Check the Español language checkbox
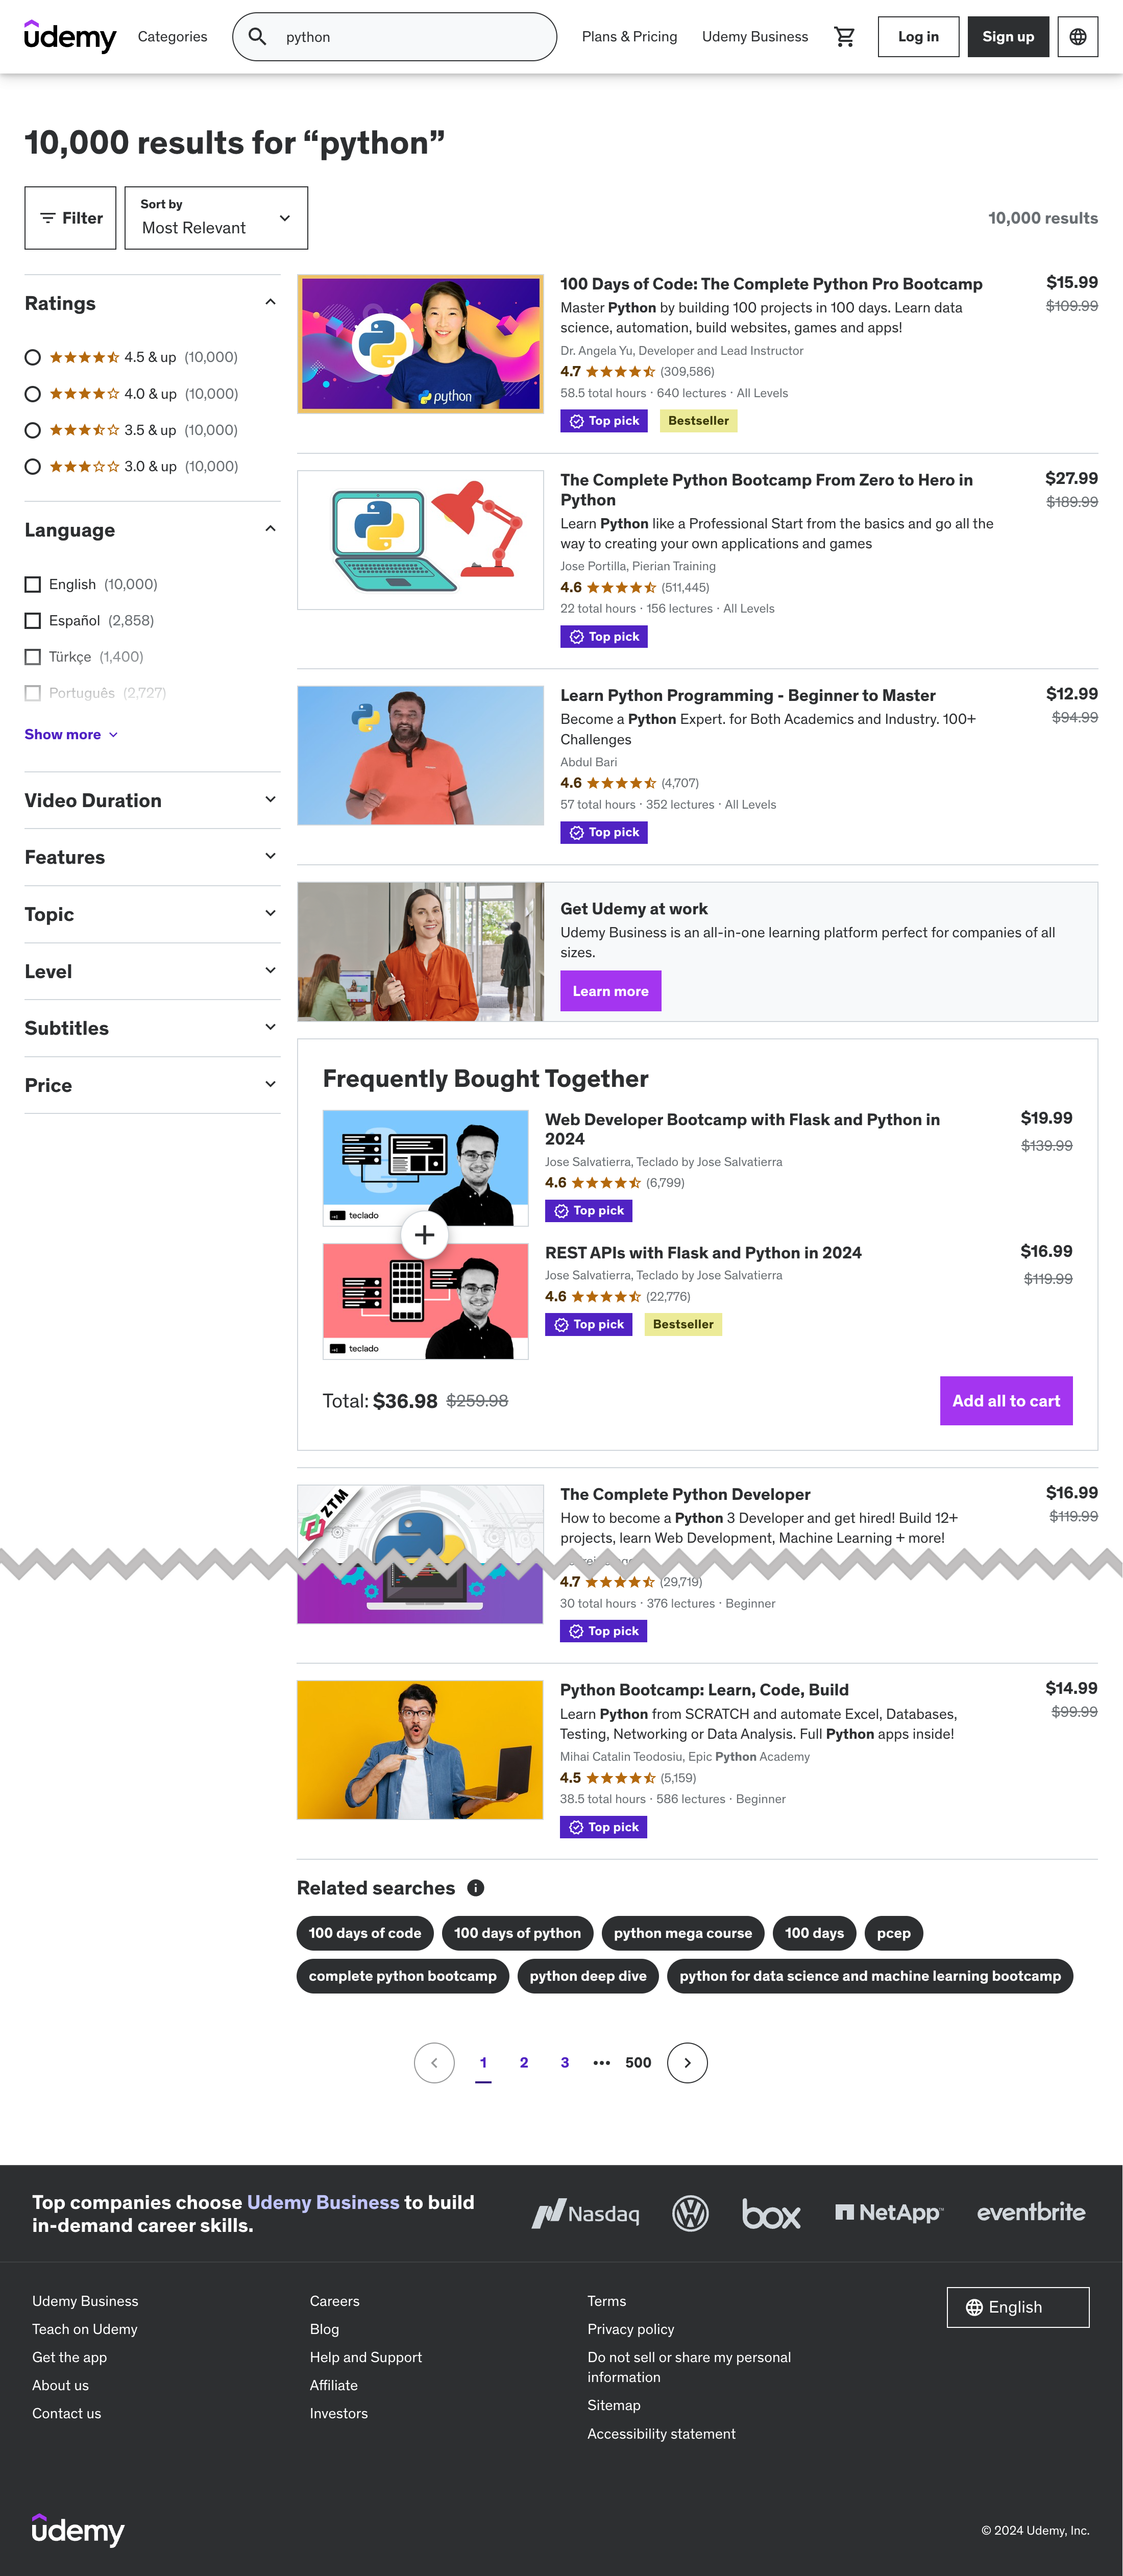This screenshot has height=2576, width=1123. click(x=33, y=620)
